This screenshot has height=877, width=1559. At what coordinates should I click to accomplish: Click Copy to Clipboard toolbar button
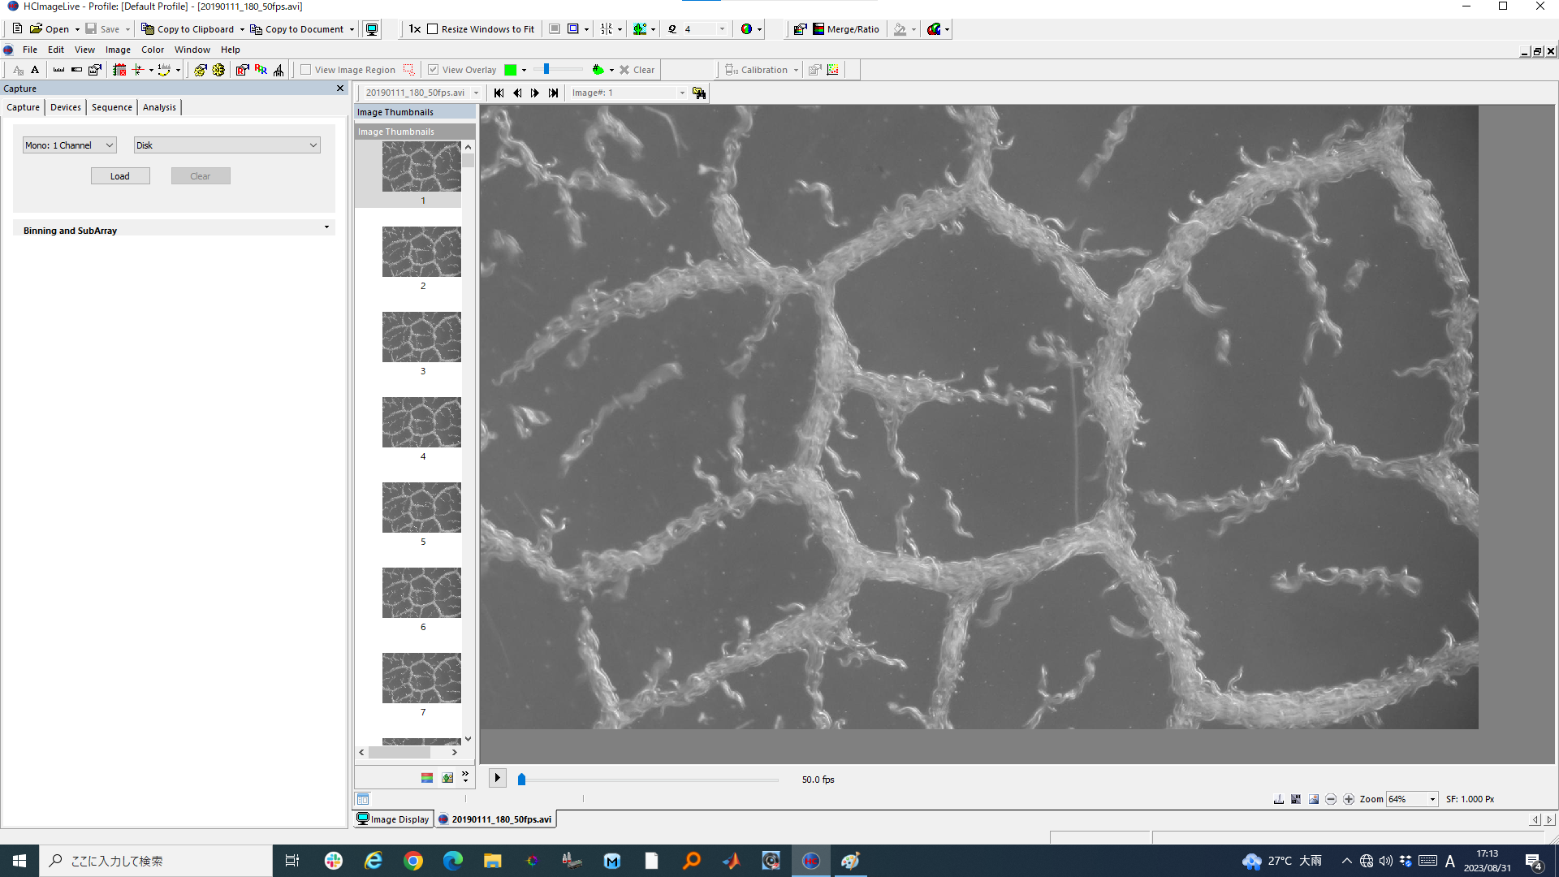(188, 29)
